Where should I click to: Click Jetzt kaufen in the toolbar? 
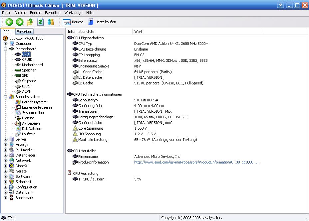[102, 22]
